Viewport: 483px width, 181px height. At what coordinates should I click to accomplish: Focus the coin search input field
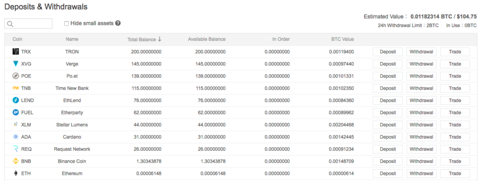[x=28, y=24]
